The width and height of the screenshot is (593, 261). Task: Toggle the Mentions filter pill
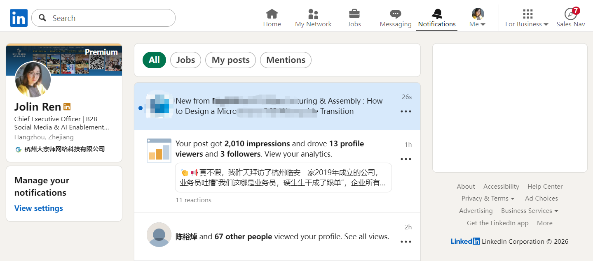tap(286, 60)
